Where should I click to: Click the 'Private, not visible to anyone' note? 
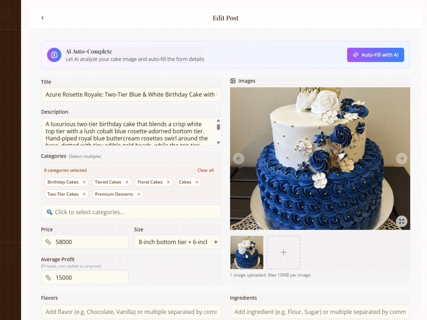[x=71, y=266]
